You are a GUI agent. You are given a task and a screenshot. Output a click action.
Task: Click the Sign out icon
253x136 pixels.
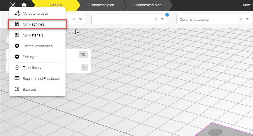pyautogui.click(x=17, y=90)
